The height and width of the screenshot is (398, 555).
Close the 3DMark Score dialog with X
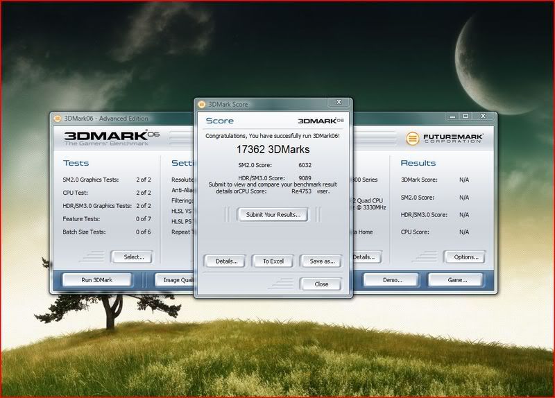(x=339, y=102)
